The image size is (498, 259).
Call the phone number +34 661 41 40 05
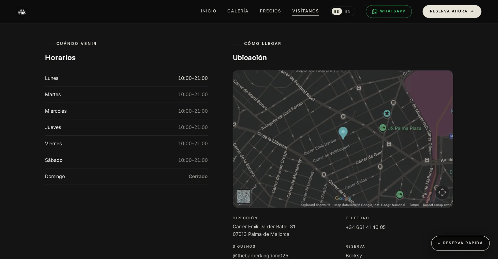[x=366, y=227]
